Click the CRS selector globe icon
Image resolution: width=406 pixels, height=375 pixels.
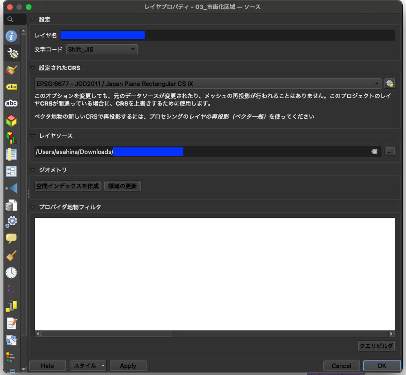pos(390,84)
